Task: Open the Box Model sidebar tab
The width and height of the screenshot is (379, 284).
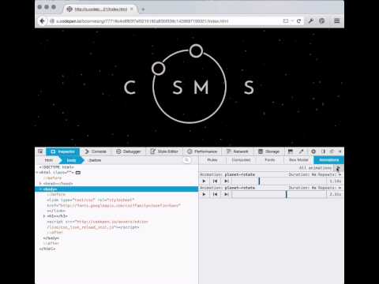Action: [x=298, y=160]
